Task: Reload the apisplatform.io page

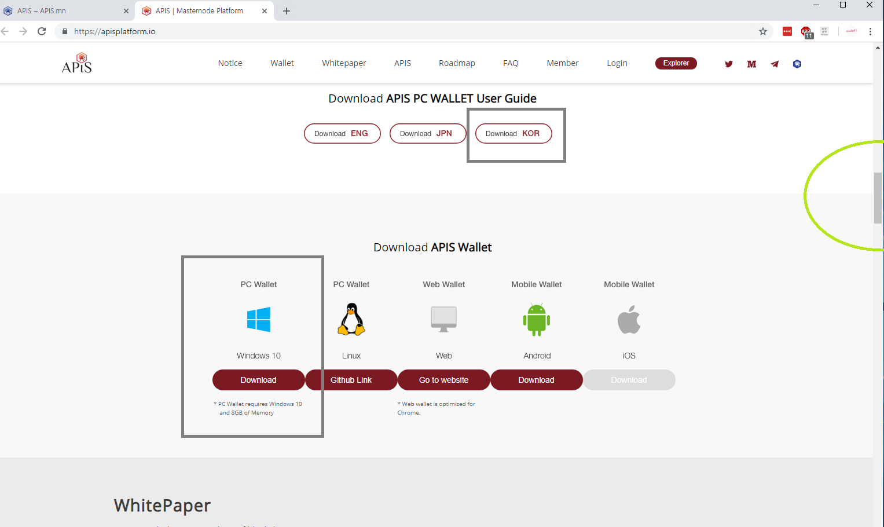Action: point(42,31)
